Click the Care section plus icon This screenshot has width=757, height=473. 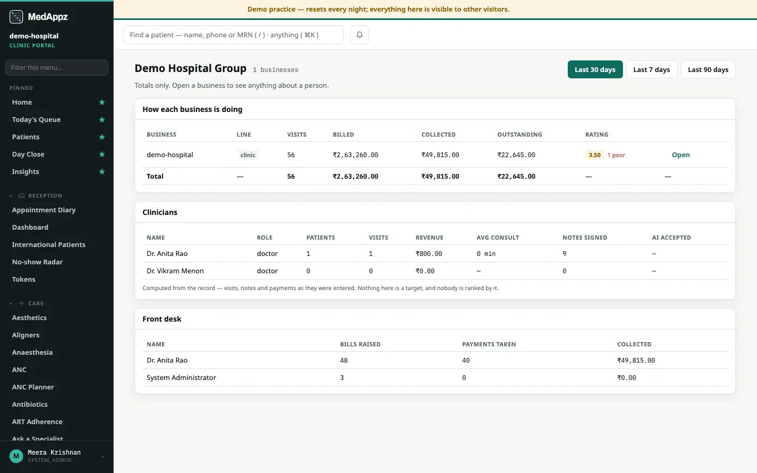coord(22,304)
